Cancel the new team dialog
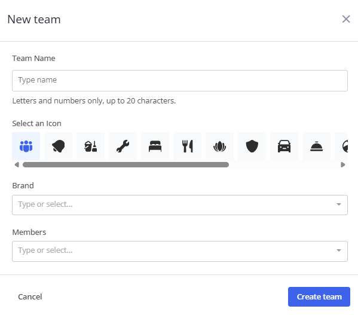 [x=30, y=296]
